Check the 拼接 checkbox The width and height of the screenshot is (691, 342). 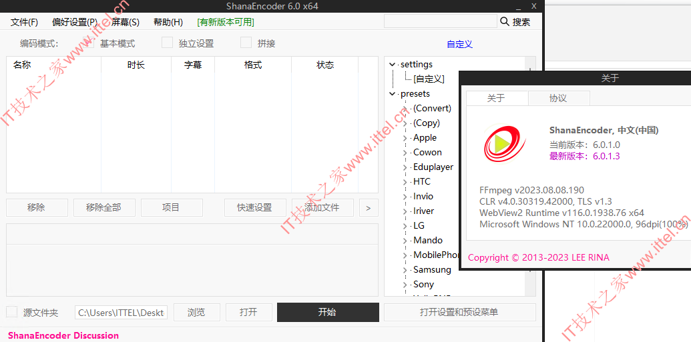(246, 42)
